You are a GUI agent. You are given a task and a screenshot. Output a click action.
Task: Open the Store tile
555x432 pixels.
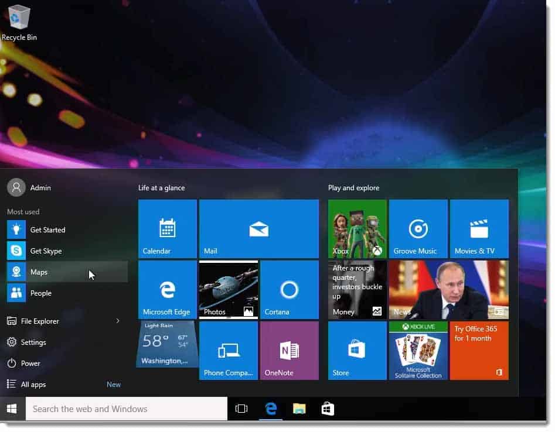357,351
